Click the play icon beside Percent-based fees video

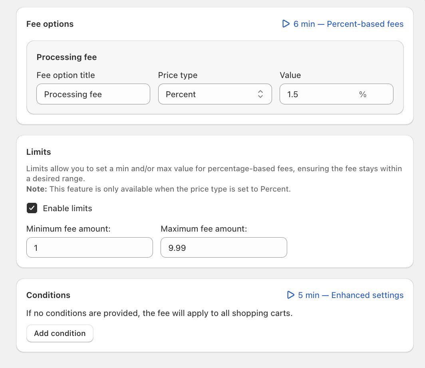coord(286,24)
